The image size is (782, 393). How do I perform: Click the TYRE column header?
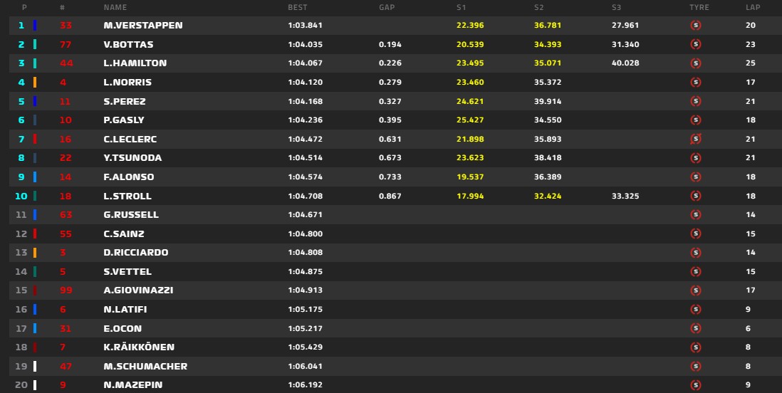pyautogui.click(x=699, y=8)
